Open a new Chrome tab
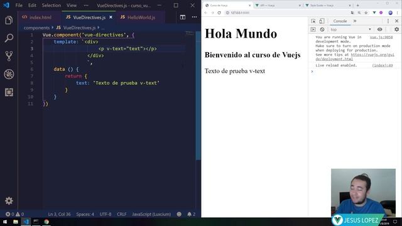 357,5
